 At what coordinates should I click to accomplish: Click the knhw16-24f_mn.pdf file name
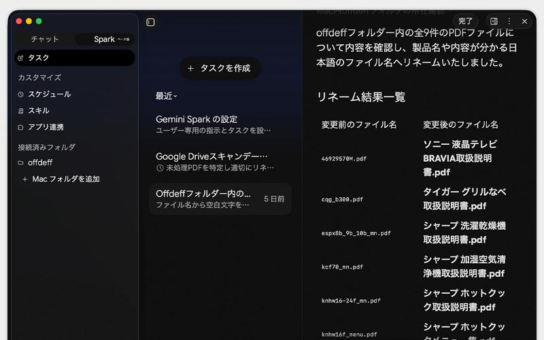(351, 301)
